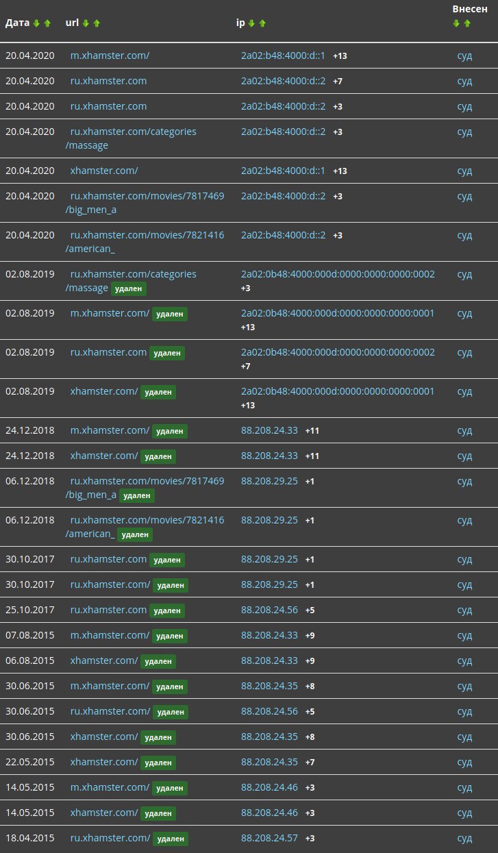Click the up sort arrow beside ip
498x853 pixels.
[x=262, y=23]
